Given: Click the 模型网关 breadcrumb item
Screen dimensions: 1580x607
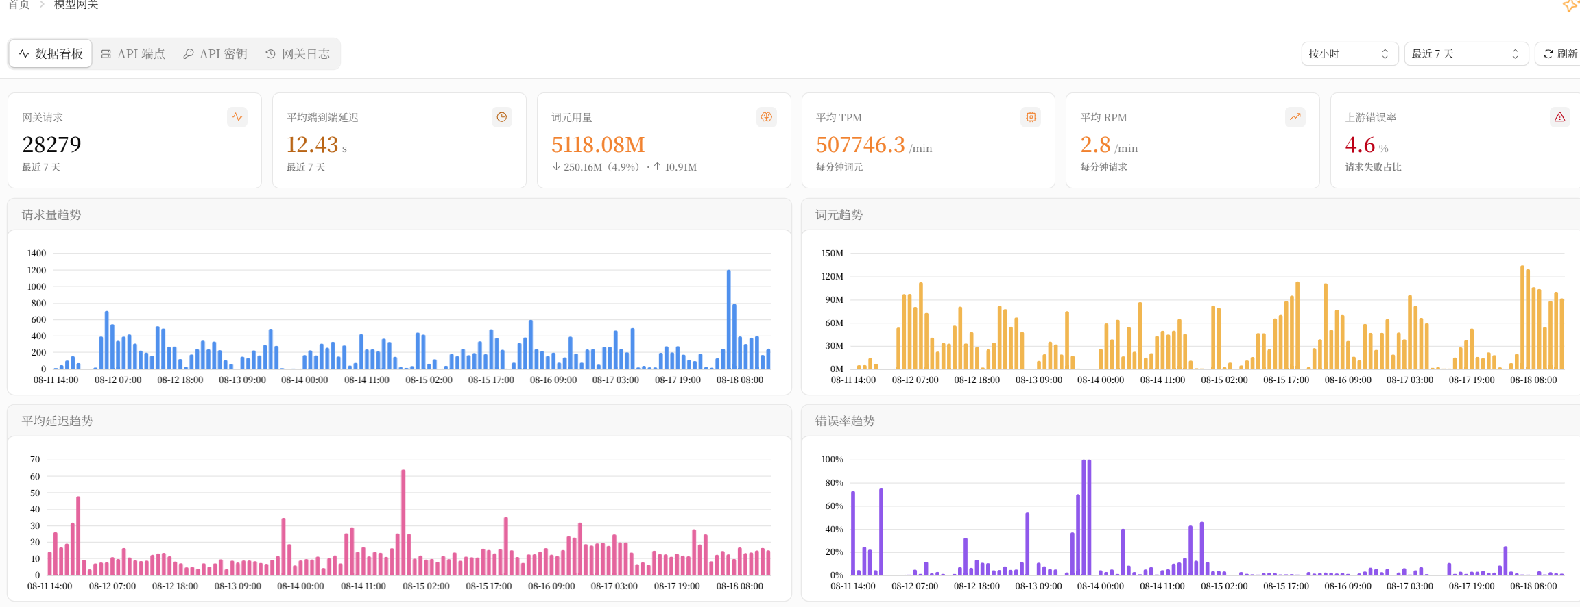Looking at the screenshot, I should coord(76,5).
